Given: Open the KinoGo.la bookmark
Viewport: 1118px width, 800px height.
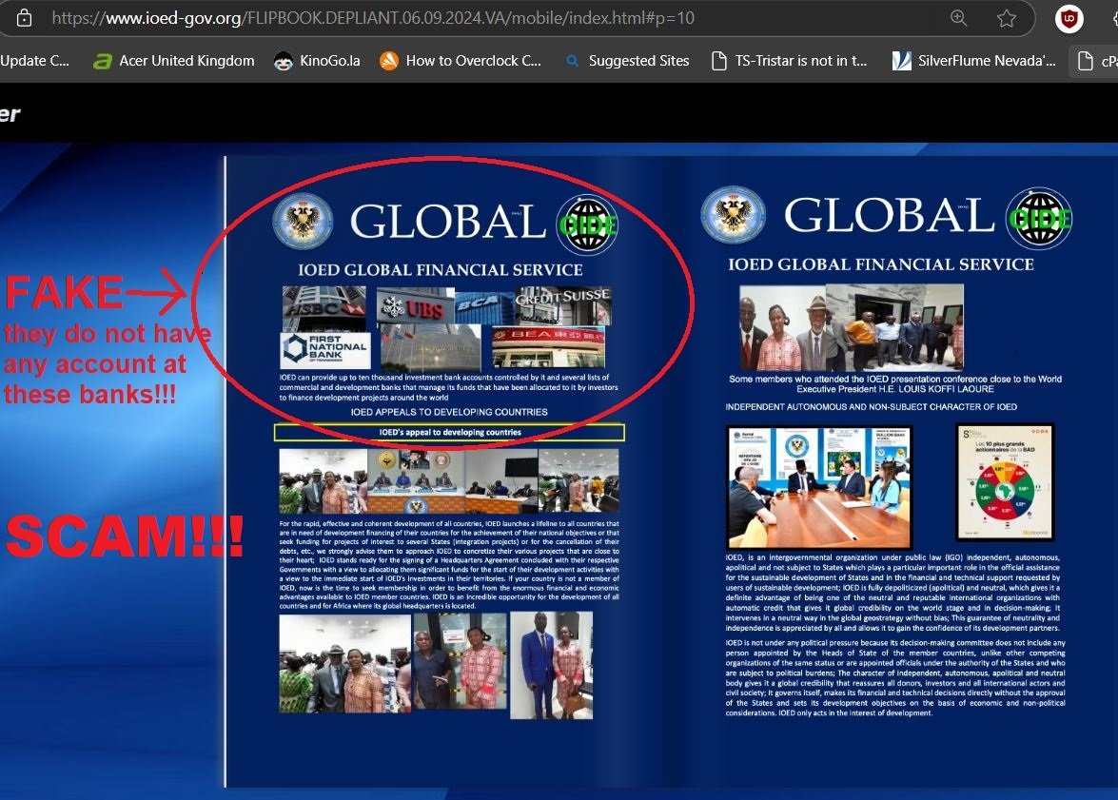Looking at the screenshot, I should click(317, 61).
